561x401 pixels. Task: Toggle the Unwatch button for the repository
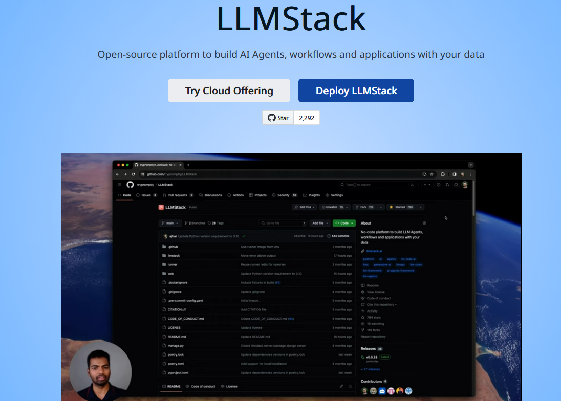[331, 208]
